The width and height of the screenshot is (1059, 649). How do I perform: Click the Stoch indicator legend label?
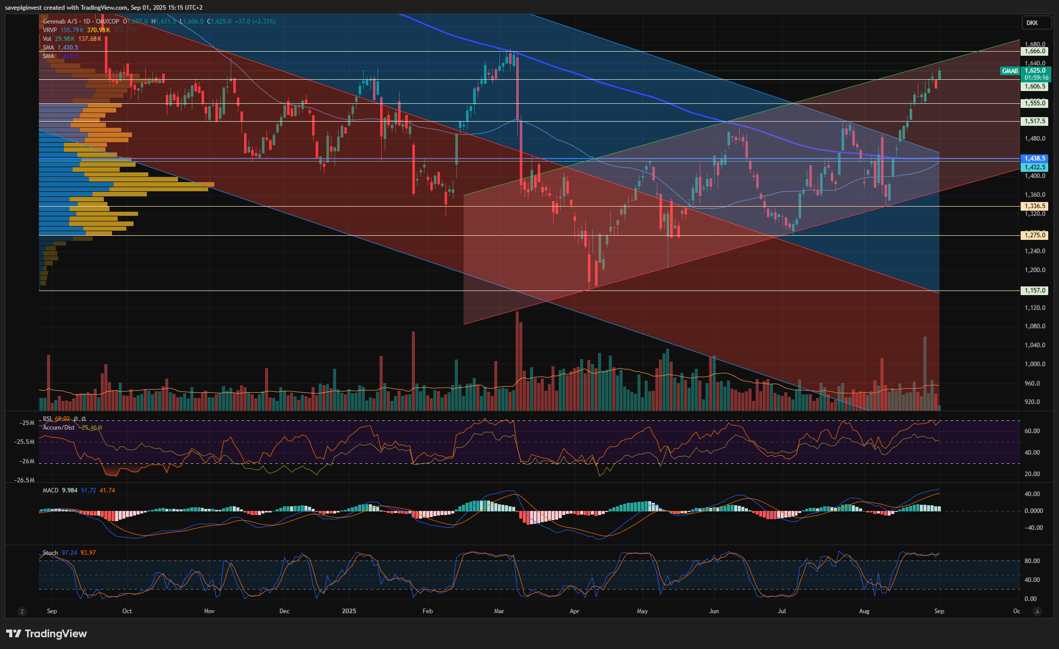point(50,553)
